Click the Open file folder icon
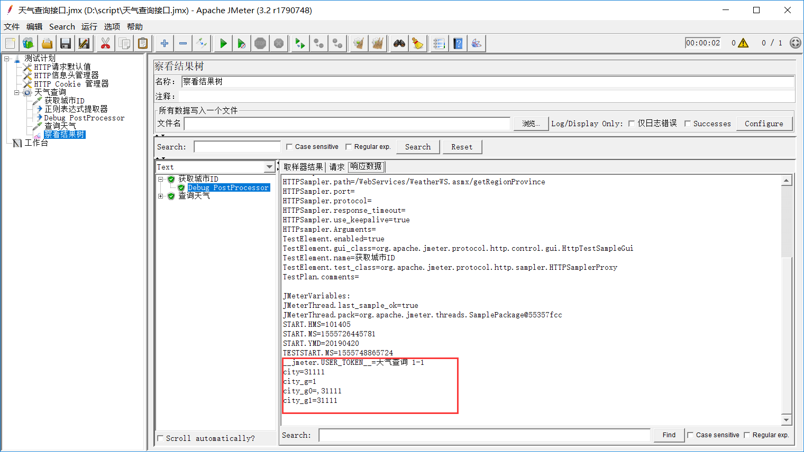 [47, 43]
